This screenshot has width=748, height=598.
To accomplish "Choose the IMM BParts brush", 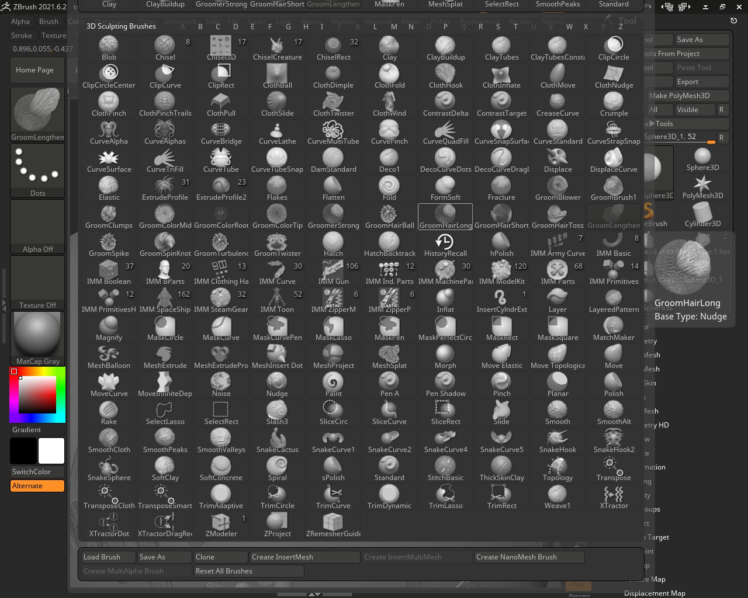I will pyautogui.click(x=165, y=273).
